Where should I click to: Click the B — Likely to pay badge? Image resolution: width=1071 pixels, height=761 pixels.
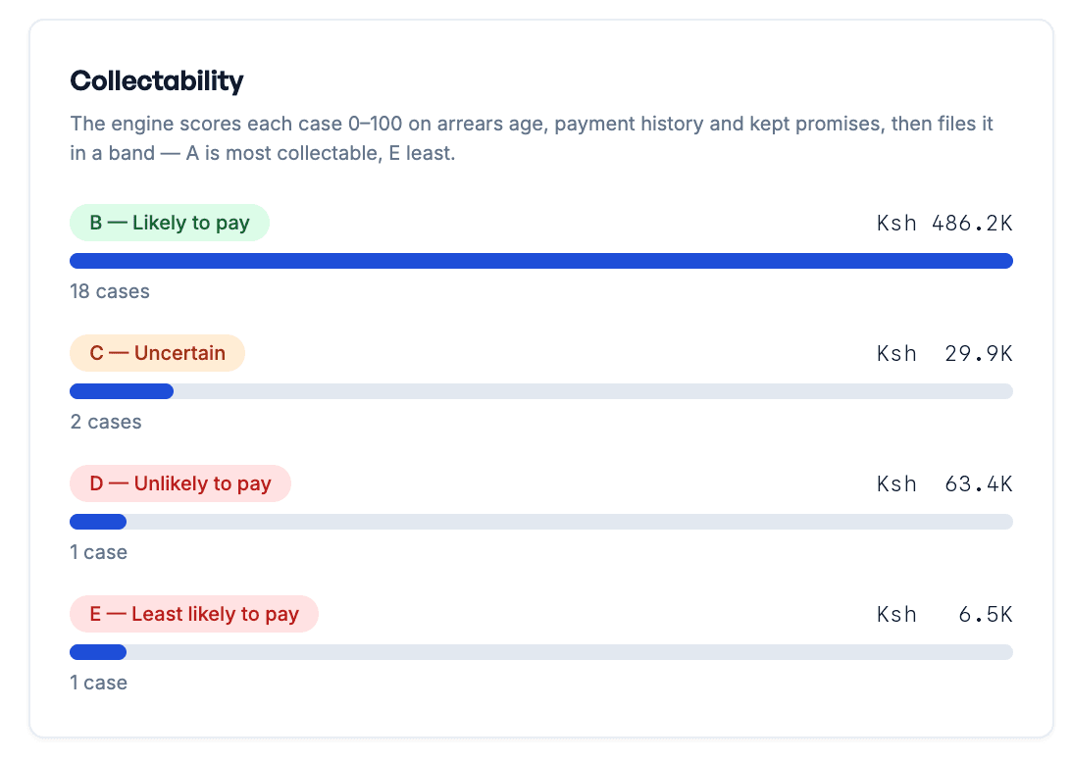click(170, 223)
